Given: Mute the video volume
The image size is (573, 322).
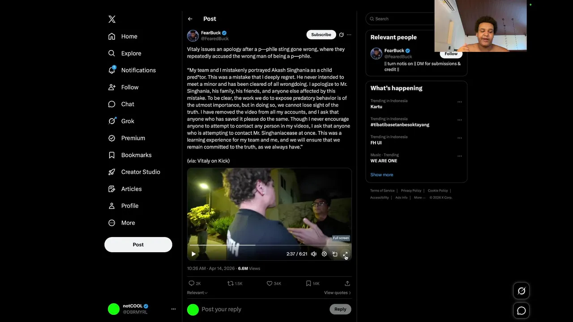Looking at the screenshot, I should (x=314, y=254).
